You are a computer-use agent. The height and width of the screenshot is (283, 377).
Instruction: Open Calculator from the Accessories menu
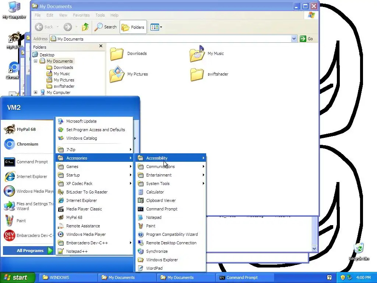point(171,192)
